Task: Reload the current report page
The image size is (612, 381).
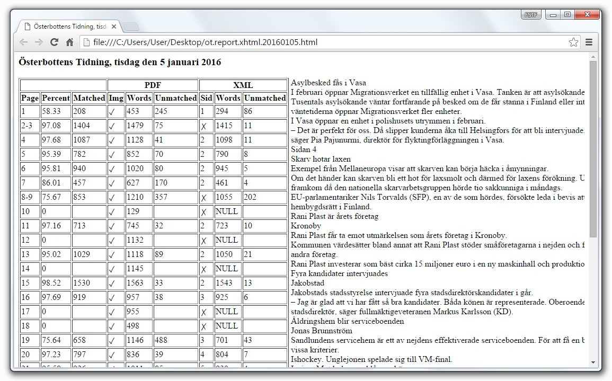Action: coord(54,42)
